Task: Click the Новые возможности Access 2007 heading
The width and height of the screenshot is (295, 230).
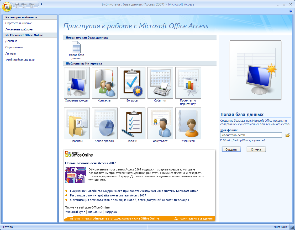Action: [91, 163]
